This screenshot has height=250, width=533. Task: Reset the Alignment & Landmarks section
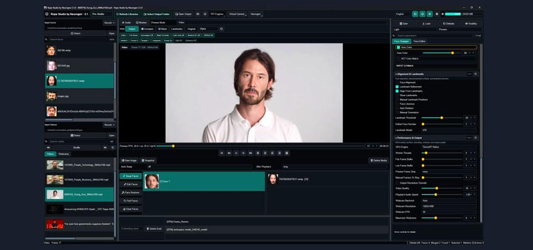pos(476,74)
